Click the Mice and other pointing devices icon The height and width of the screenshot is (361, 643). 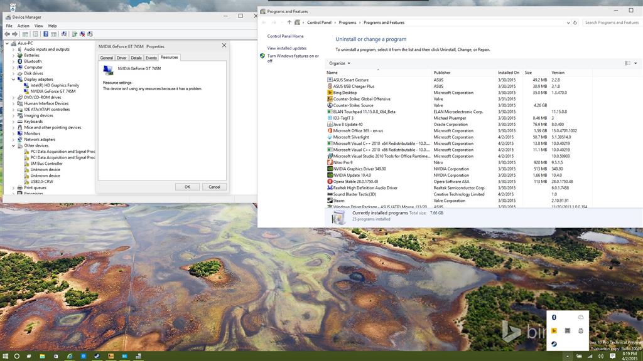19,127
